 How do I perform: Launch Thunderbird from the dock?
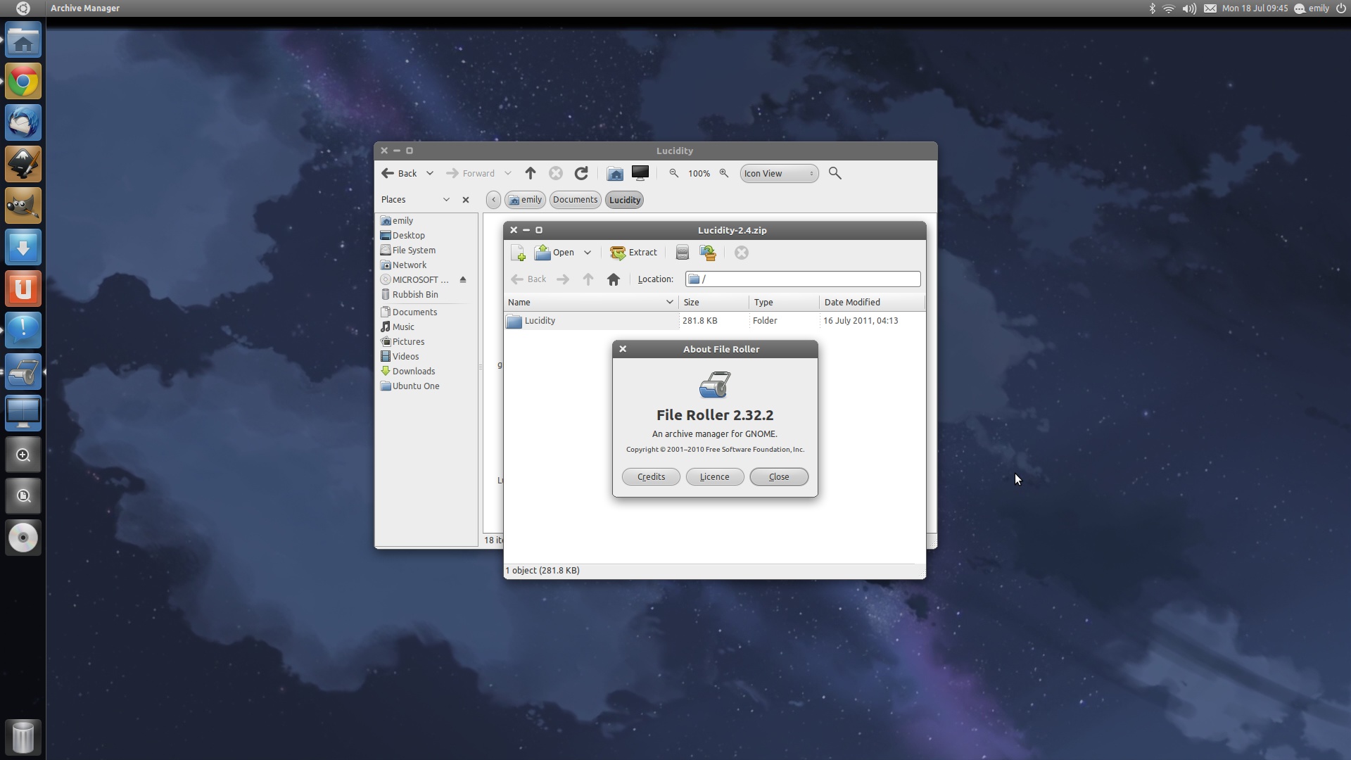point(23,123)
